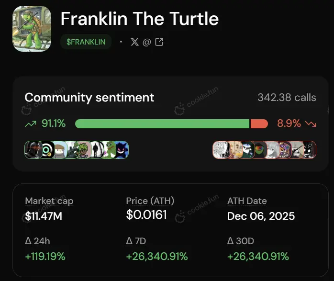Open the X (Twitter) profile icon
Image resolution: width=334 pixels, height=281 pixels.
pyautogui.click(x=134, y=42)
